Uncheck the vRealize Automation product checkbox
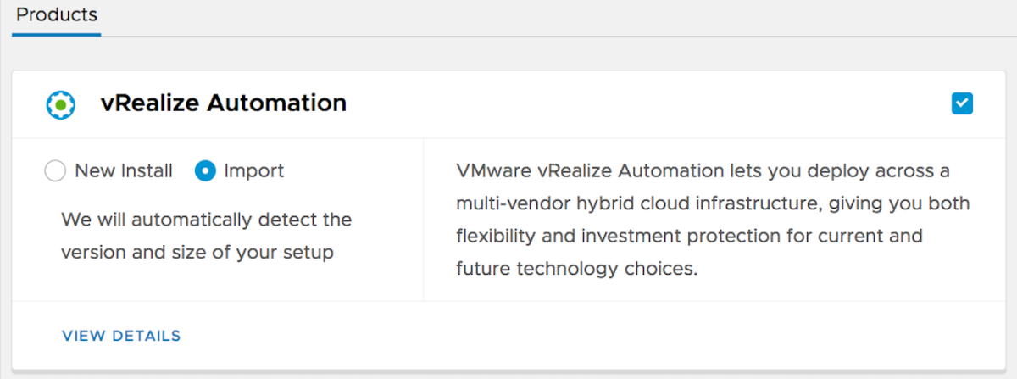 coord(962,103)
